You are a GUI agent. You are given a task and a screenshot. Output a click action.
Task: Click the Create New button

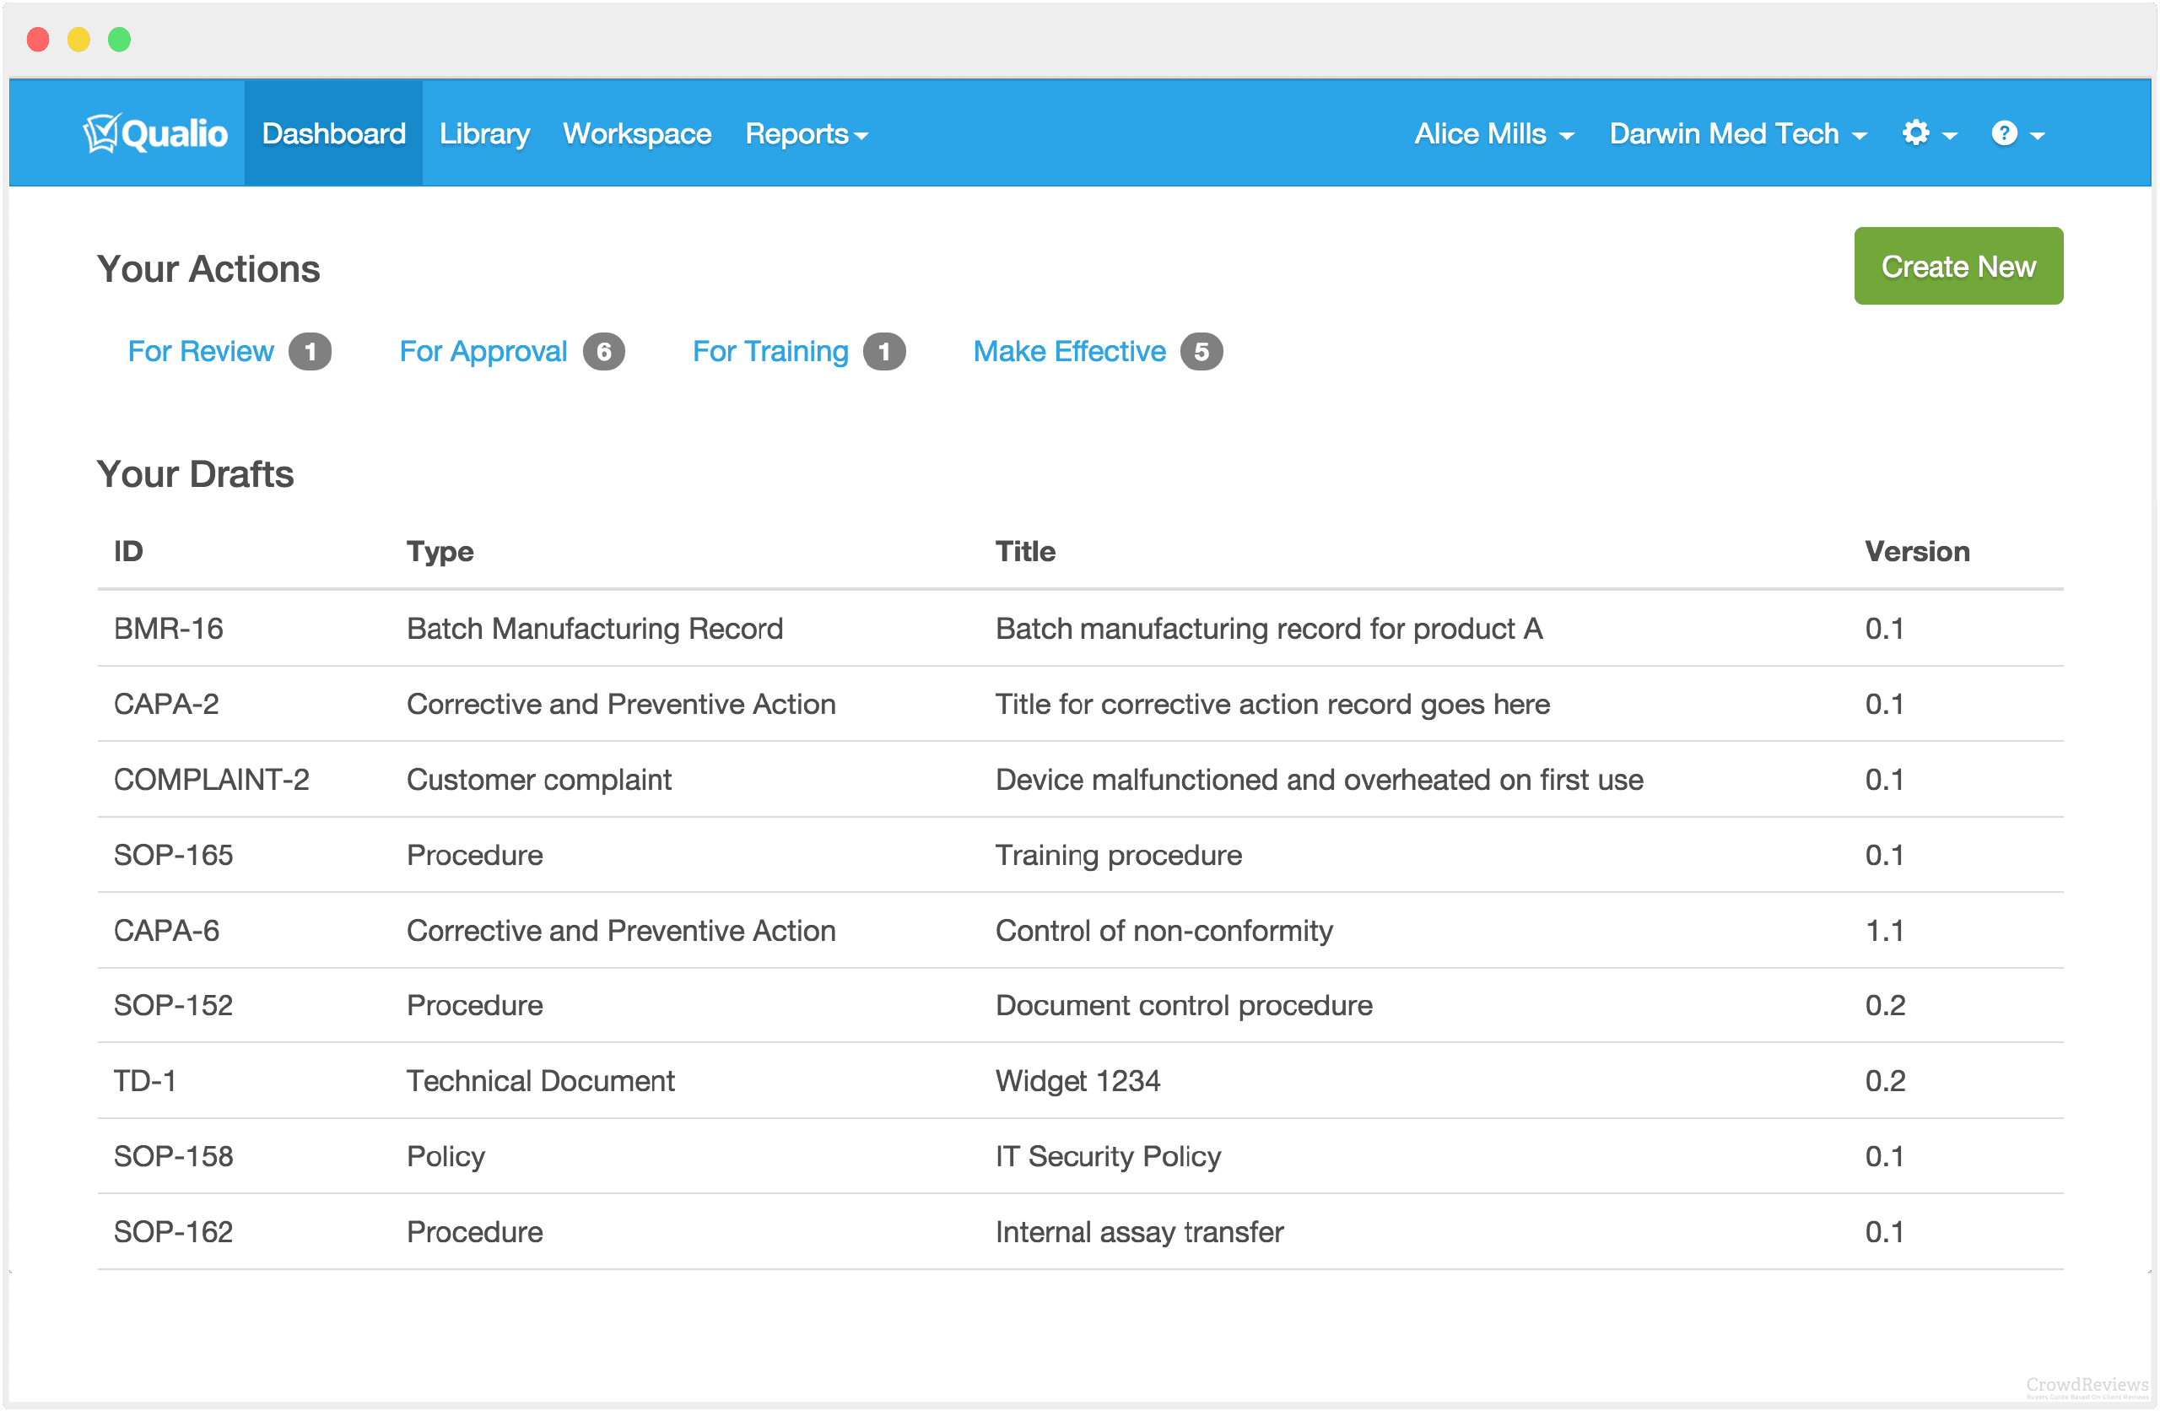click(1957, 265)
